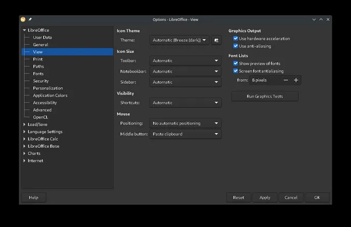Image resolution: width=351 pixels, height=227 pixels.
Task: Click the pin icon in the title bar
Action: coord(30,19)
